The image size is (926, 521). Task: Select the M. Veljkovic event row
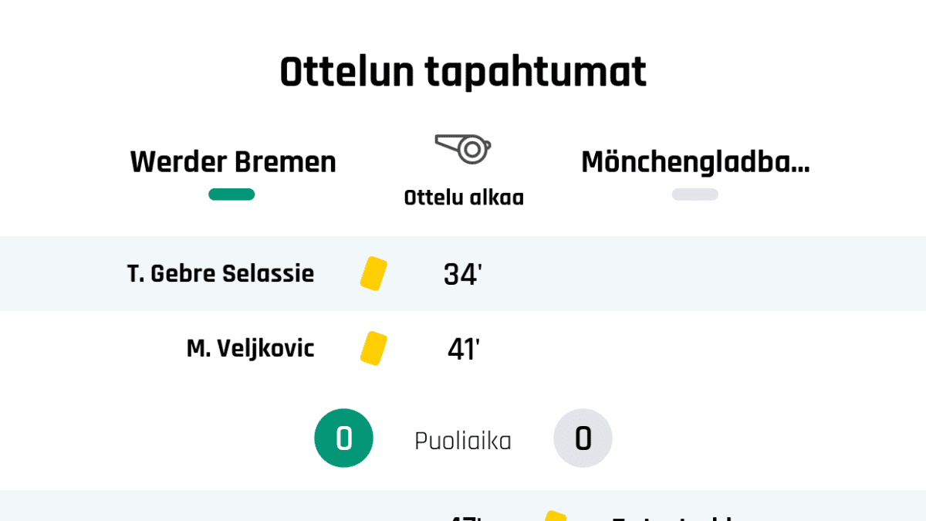[463, 348]
